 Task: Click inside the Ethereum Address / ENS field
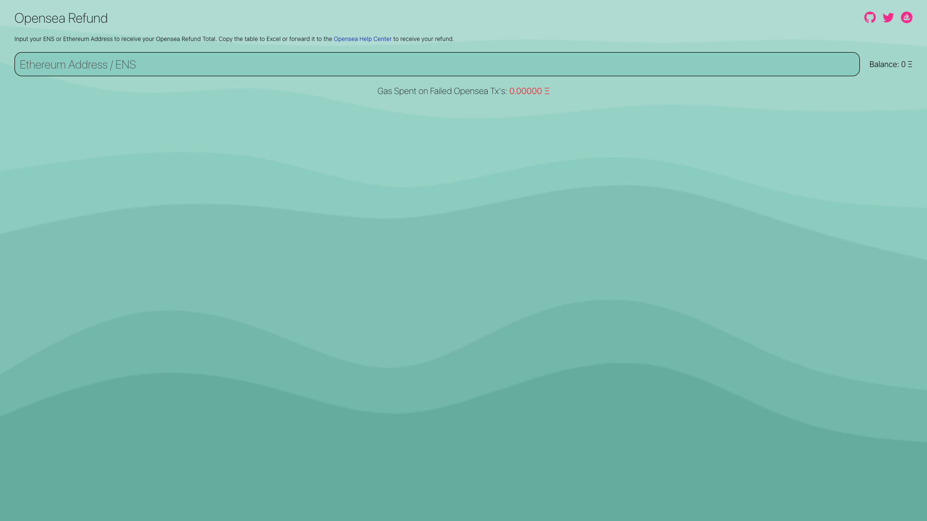(x=435, y=64)
